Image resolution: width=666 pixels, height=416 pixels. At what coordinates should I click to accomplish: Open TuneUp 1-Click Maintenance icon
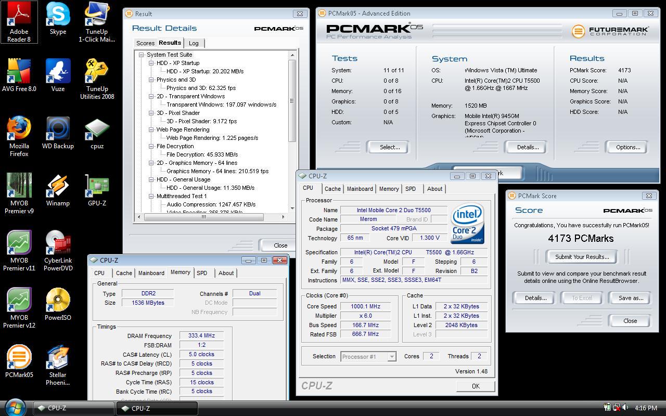point(97,22)
